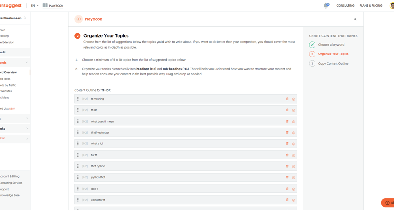Open the Site Audit sidebar section

(15, 52)
